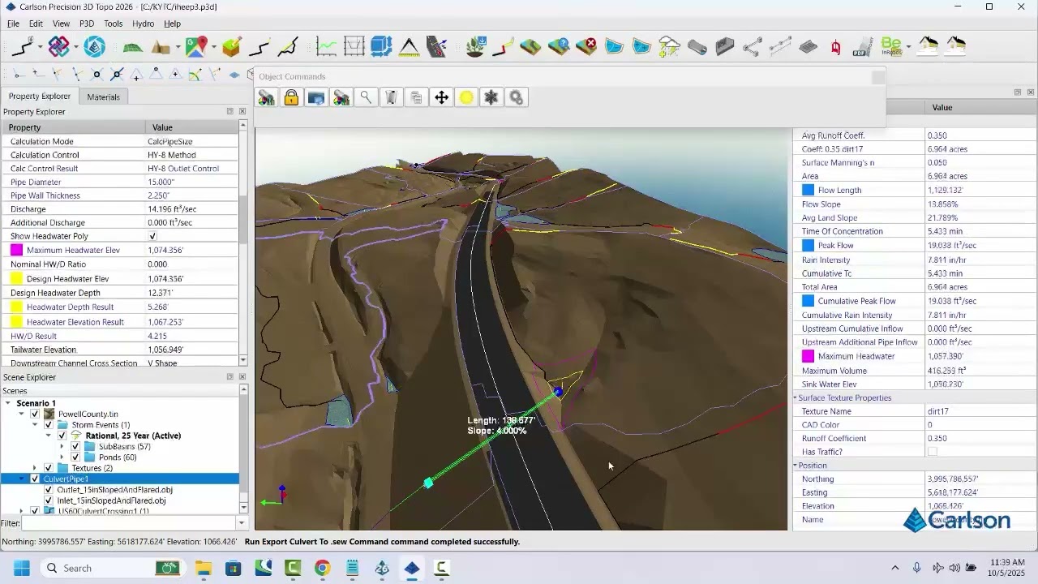1038x584 pixels.
Task: Click the PDF report toolbar icon
Action: [862, 47]
